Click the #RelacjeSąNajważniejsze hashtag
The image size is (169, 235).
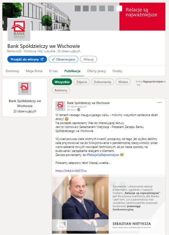click(x=103, y=155)
